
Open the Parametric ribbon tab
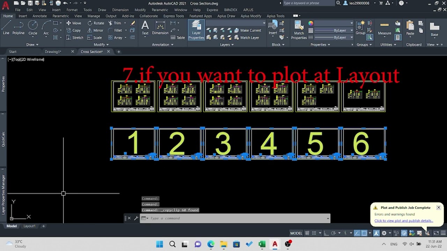tap(60, 16)
